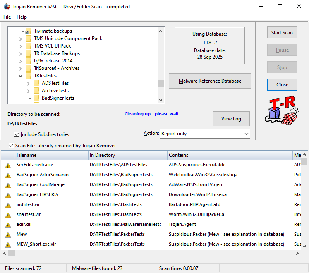Open the Malware Reference Database

coord(210,81)
